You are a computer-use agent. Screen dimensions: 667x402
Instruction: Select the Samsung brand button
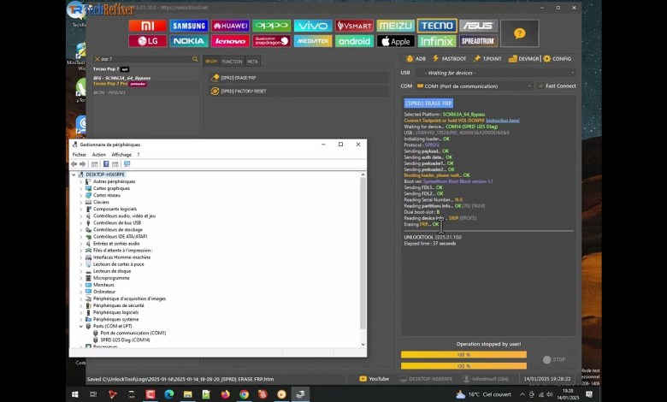point(189,26)
